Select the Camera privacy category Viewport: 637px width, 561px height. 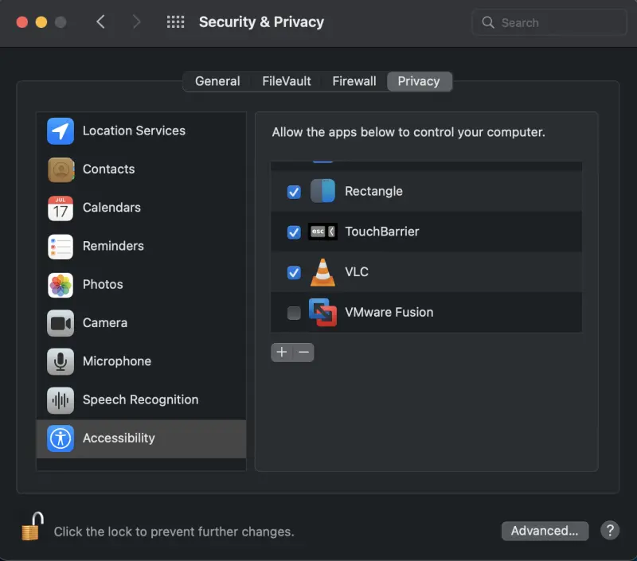pyautogui.click(x=104, y=323)
